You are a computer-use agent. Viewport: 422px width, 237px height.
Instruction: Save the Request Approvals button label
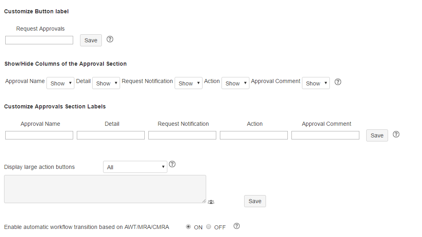[91, 40]
